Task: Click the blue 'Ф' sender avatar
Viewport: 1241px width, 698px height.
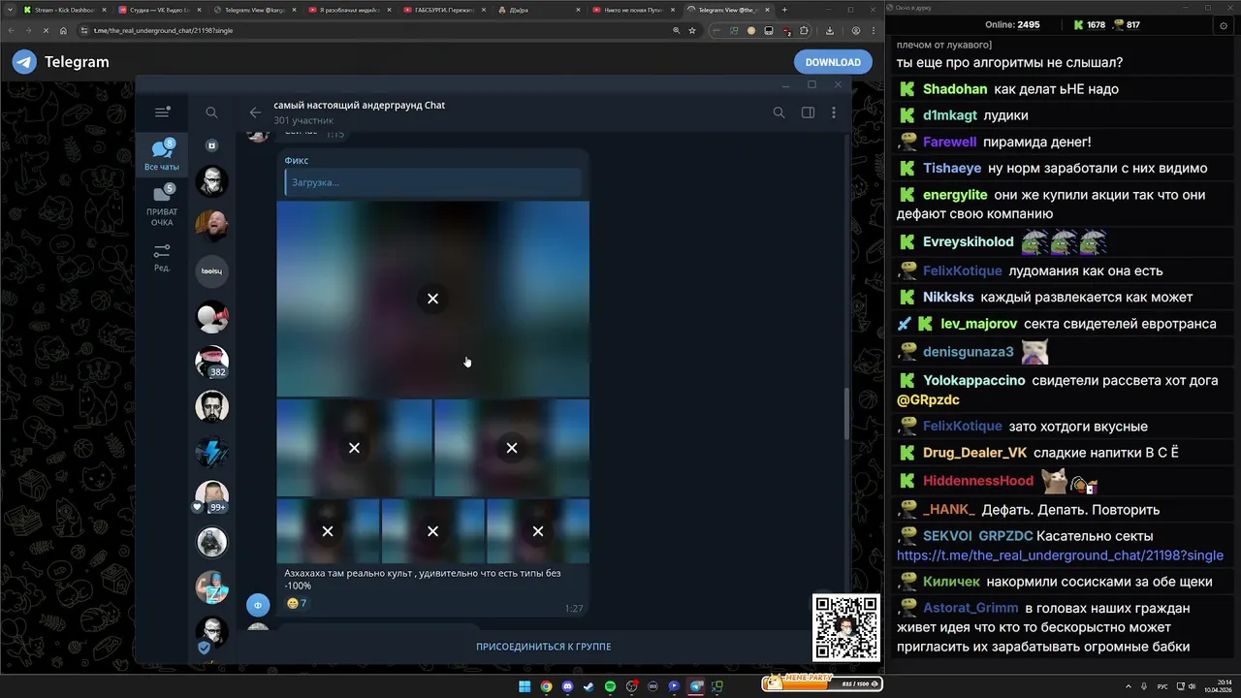Action: coord(257,605)
